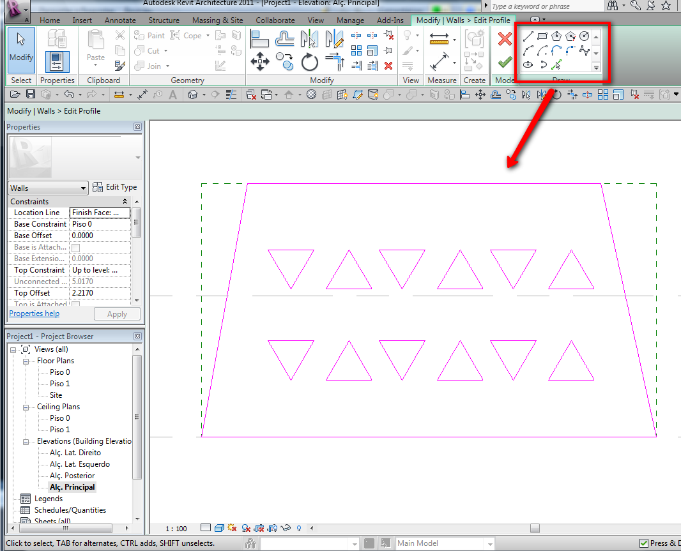
Task: Activate the Rotate tool in Modify panel
Action: (310, 62)
